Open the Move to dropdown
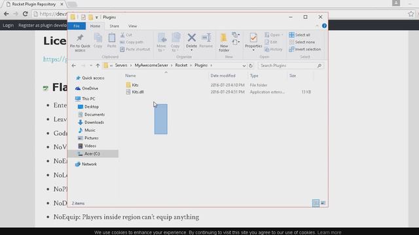This screenshot has height=235, width=419. point(162,42)
